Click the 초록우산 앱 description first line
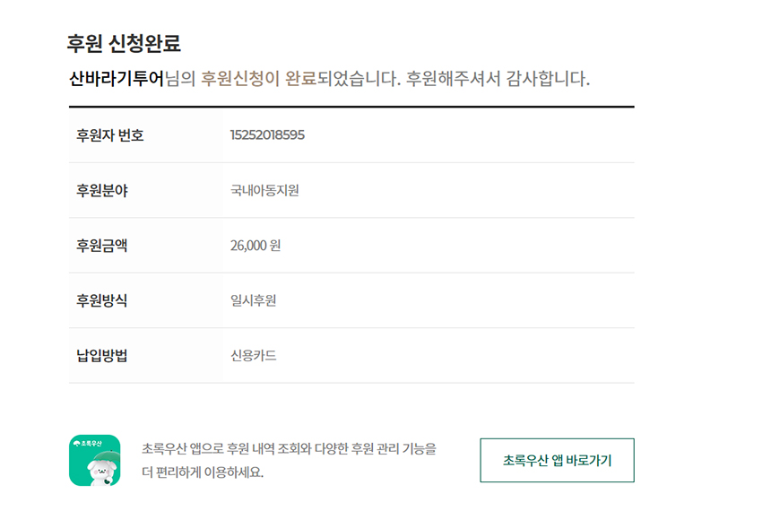 click(290, 448)
